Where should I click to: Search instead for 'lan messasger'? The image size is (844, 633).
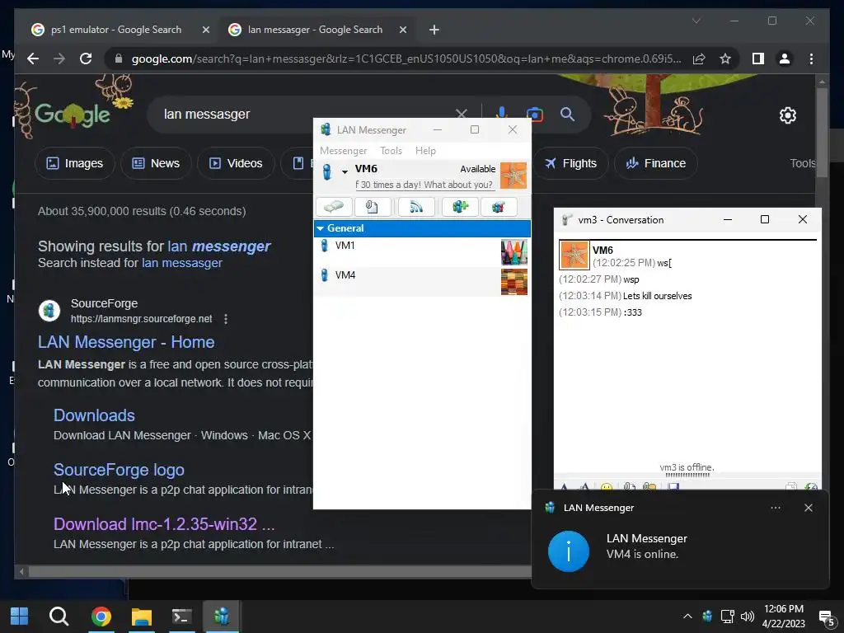coord(182,263)
